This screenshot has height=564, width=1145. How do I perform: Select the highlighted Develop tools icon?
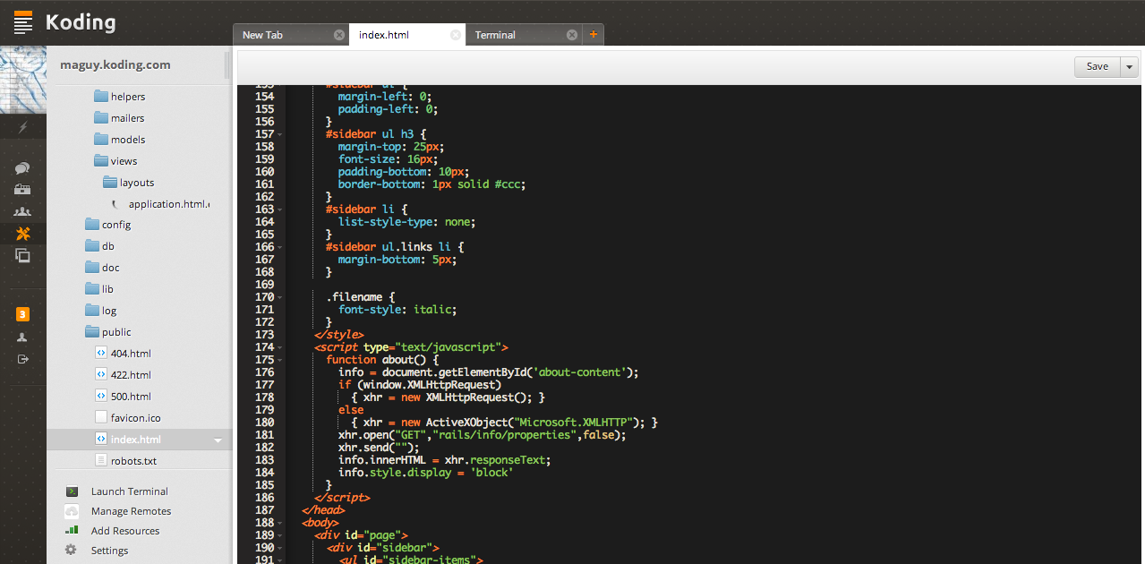[22, 233]
